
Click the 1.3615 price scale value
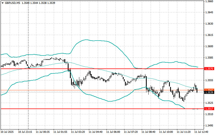pos(209,35)
